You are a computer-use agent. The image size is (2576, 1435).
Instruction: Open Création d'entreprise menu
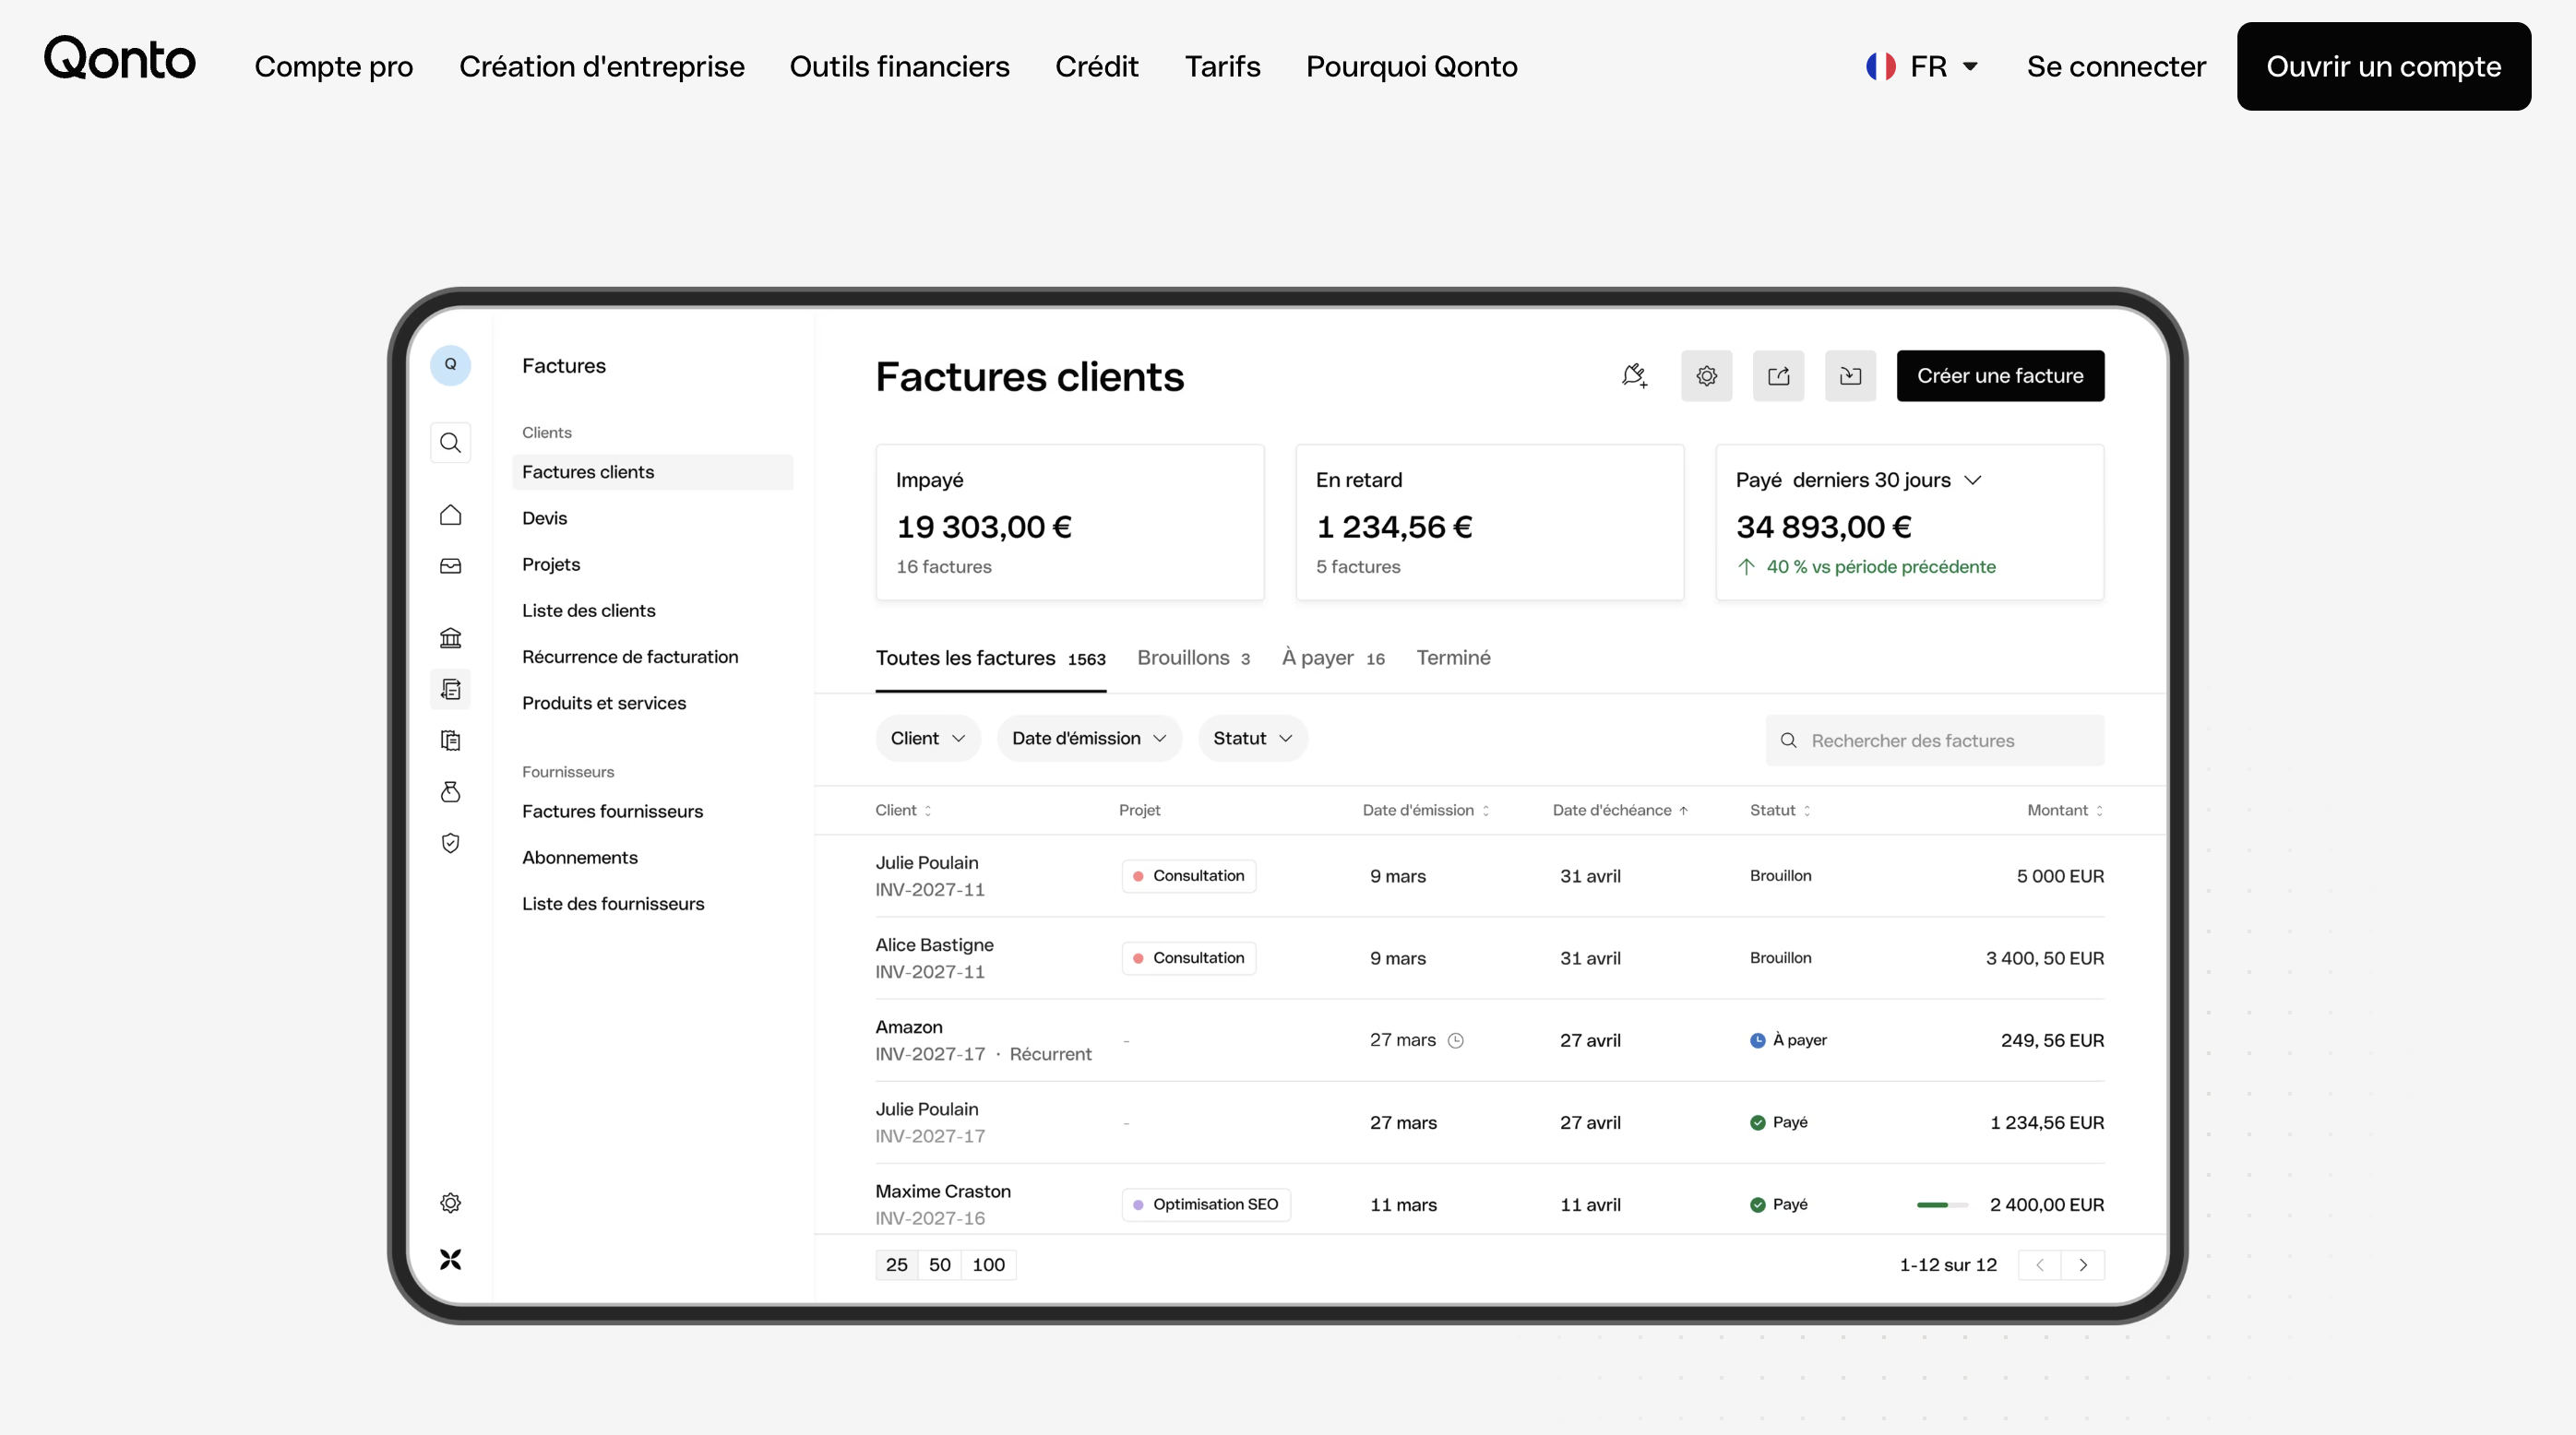602,66
